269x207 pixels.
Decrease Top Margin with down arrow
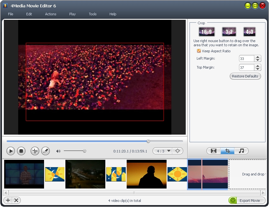coord(258,69)
